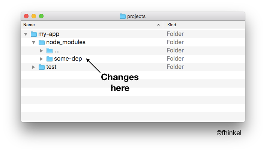Screen dimensions: 266x152
Task: Collapse the my-app folder disclosure triangle
Action: [x=26, y=34]
